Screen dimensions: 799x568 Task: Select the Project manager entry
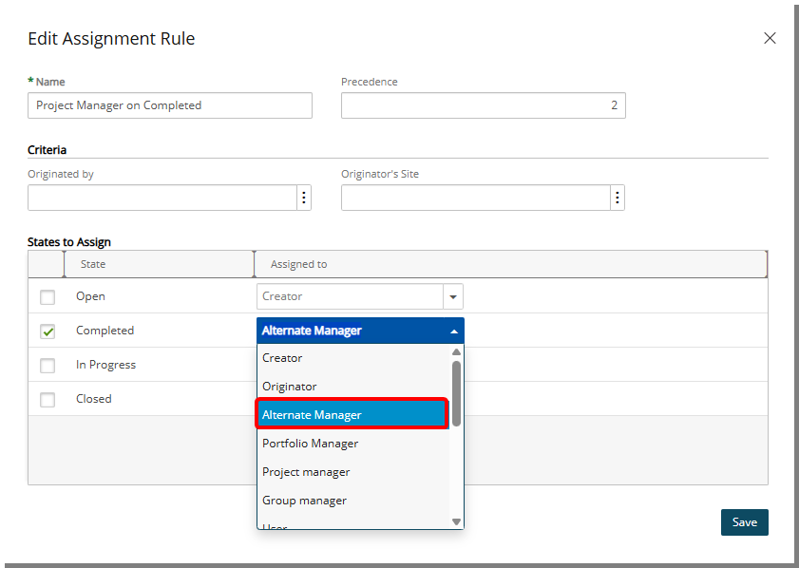point(306,471)
